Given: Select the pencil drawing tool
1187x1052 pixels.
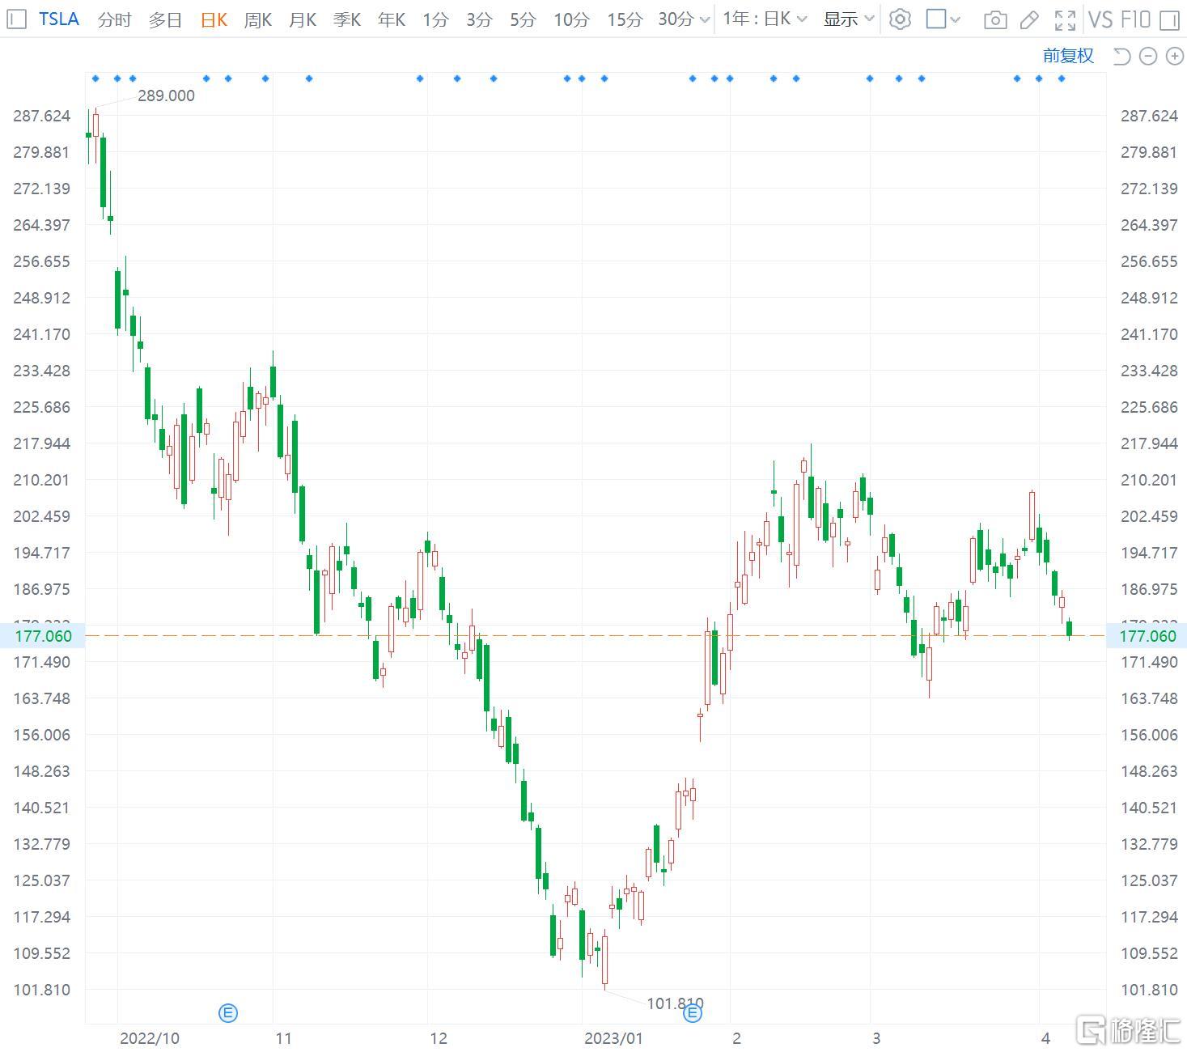Looking at the screenshot, I should 1029,20.
